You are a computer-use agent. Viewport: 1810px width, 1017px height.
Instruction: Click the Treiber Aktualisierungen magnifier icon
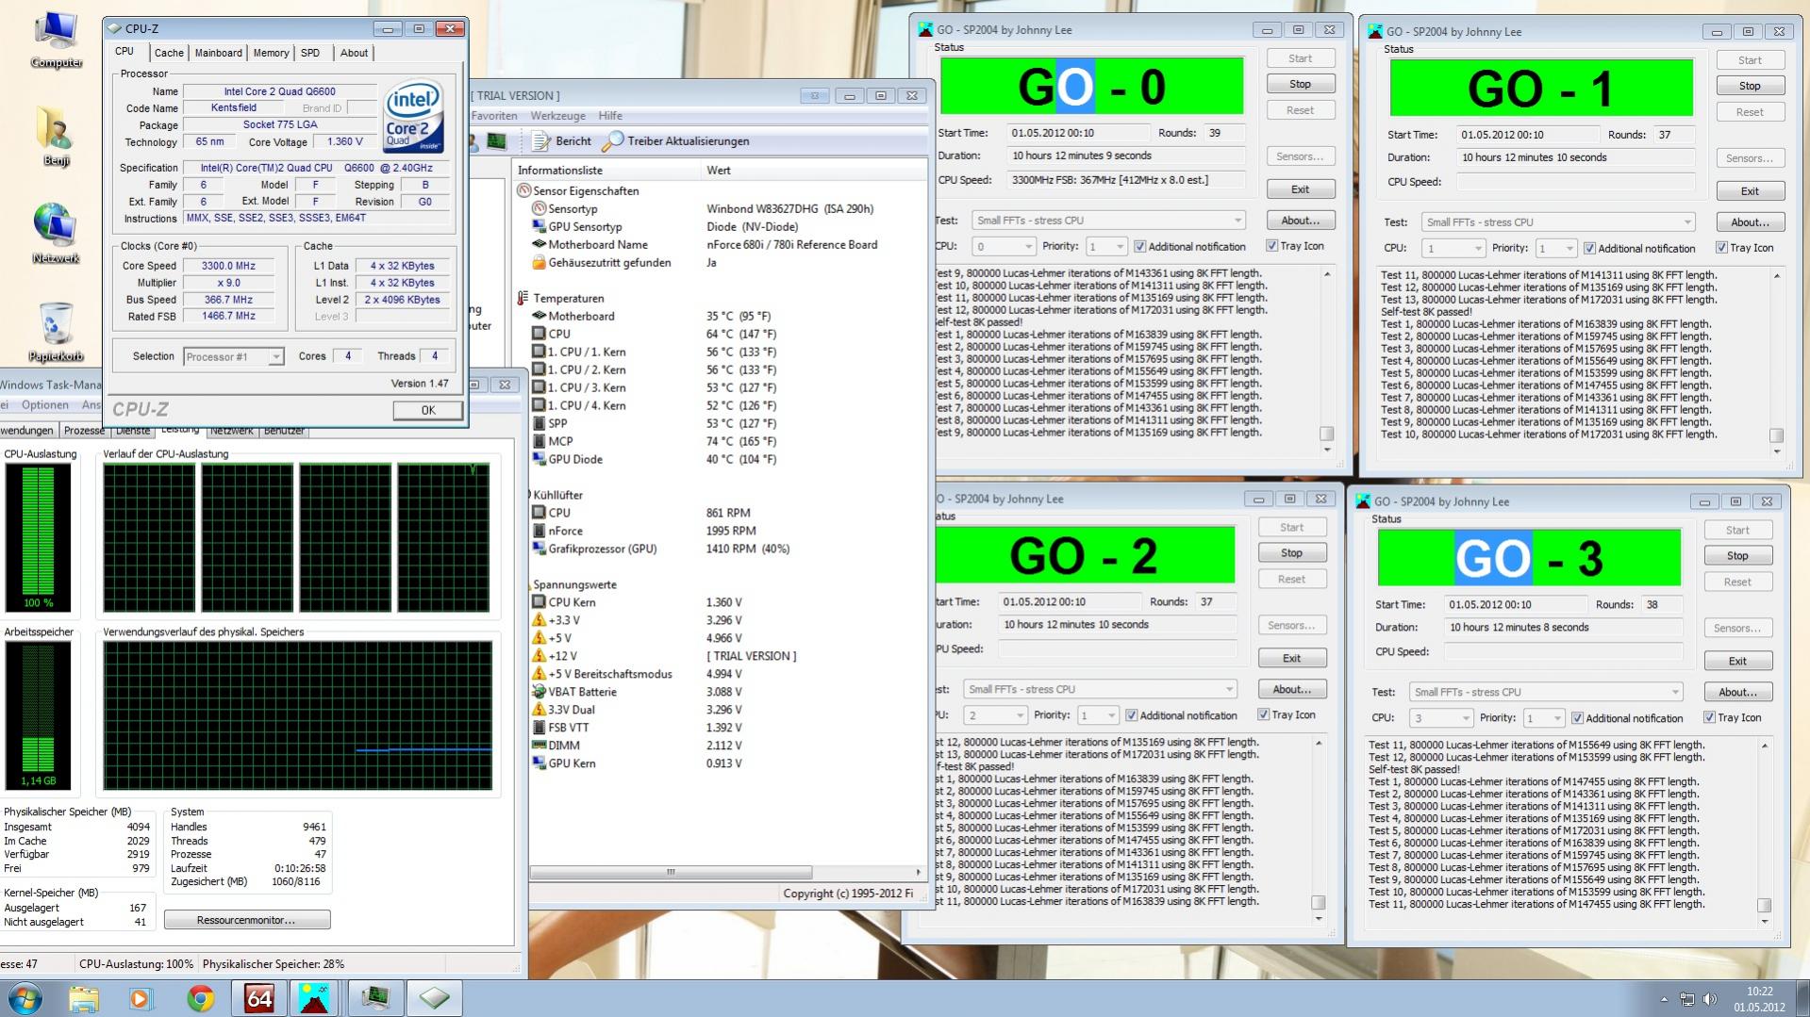[x=612, y=141]
